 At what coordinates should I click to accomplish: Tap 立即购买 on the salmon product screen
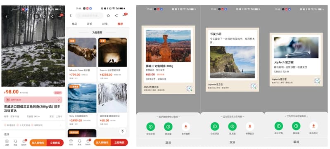[55, 143]
